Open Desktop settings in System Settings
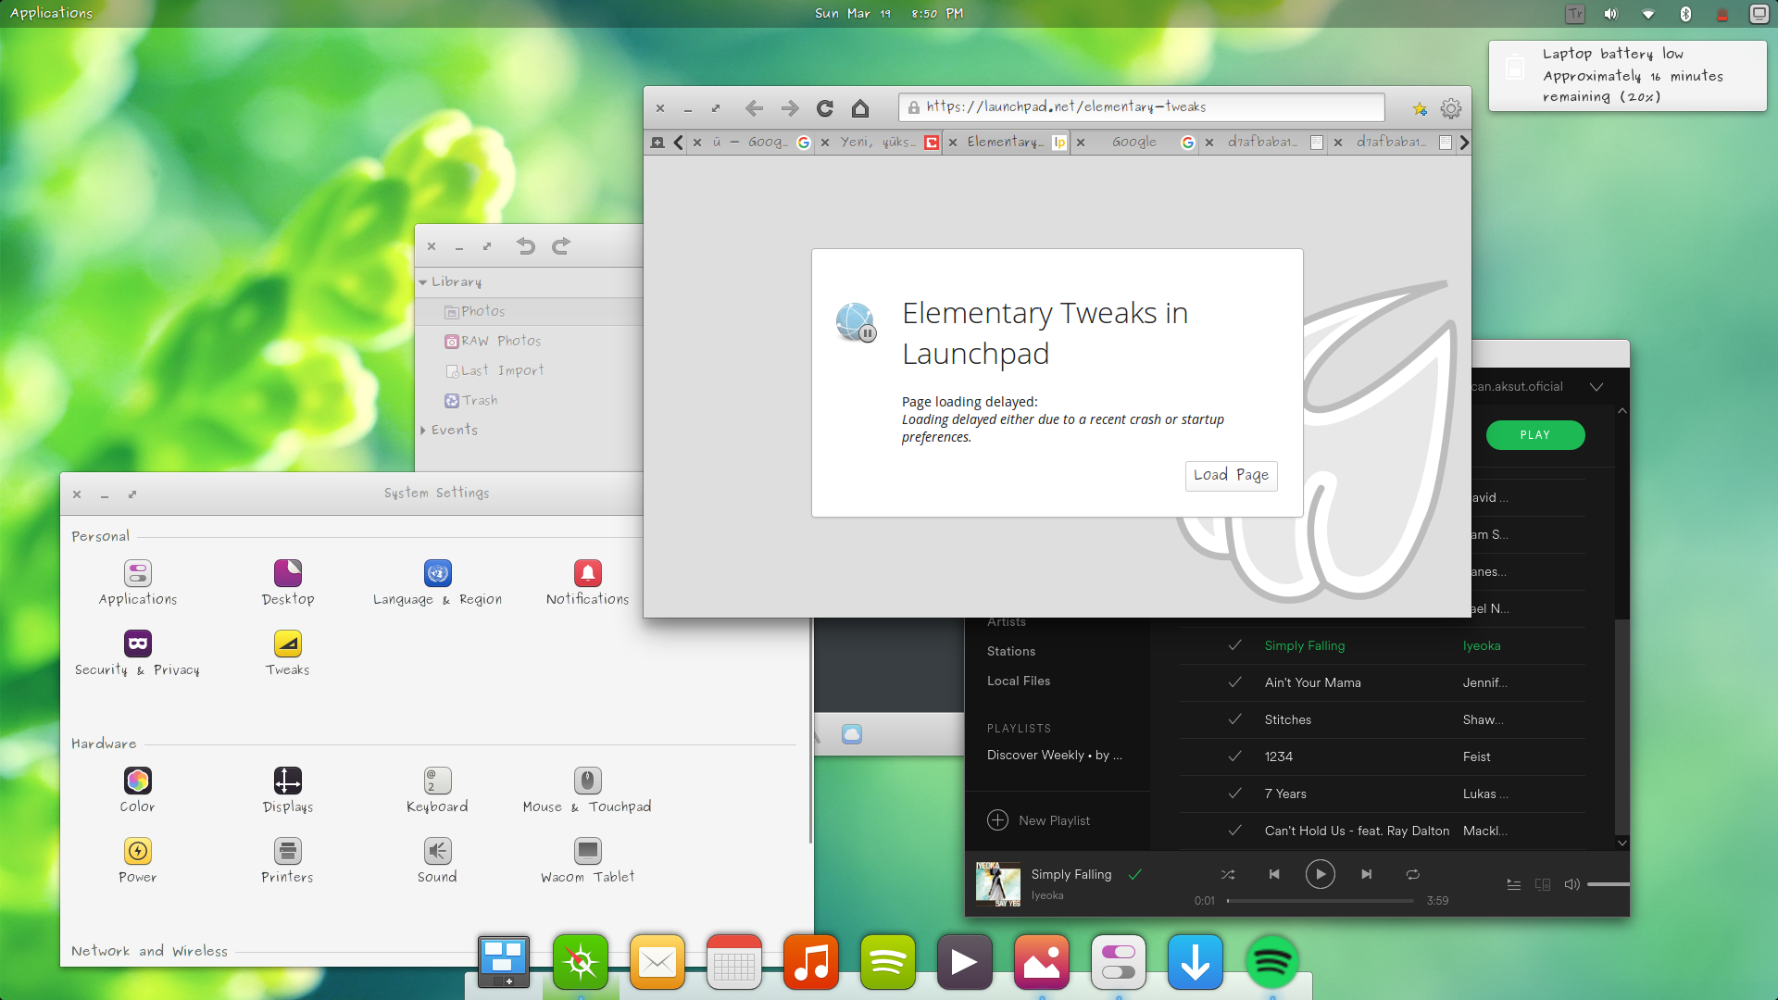The image size is (1778, 1000). (288, 573)
